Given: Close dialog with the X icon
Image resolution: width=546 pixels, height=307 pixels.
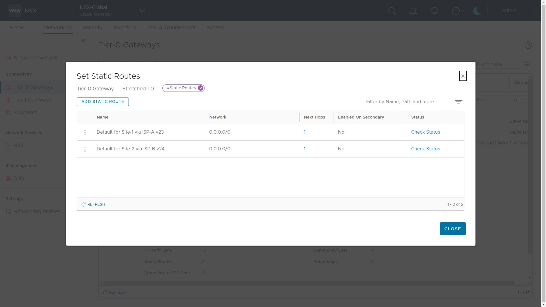Looking at the screenshot, I should (463, 76).
